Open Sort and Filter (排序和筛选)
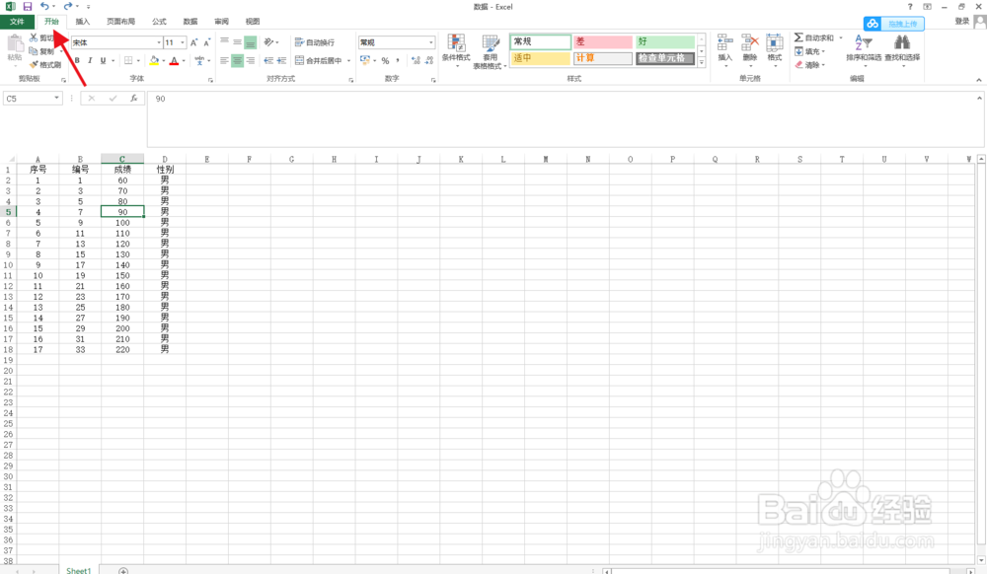The width and height of the screenshot is (987, 574). point(864,50)
